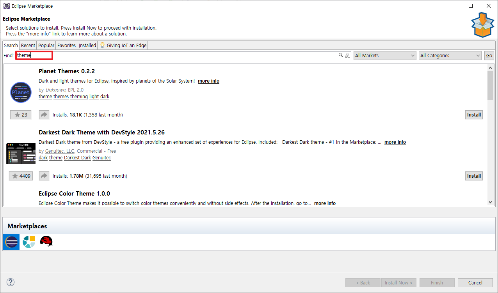Click the Eclipse Marketplace title bar icon
Screen dimensions: 498x293
point(7,6)
